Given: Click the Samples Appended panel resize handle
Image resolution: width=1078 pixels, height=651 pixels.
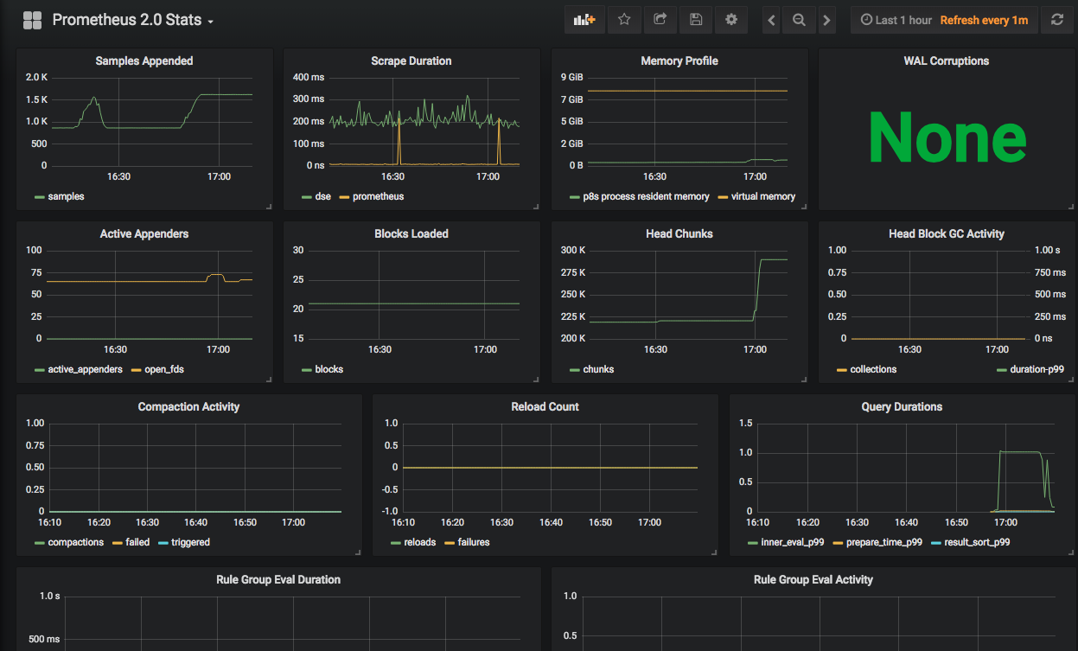Looking at the screenshot, I should [268, 206].
